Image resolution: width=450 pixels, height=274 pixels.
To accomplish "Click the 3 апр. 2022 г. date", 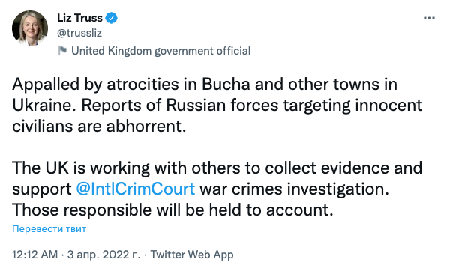I will (x=103, y=255).
